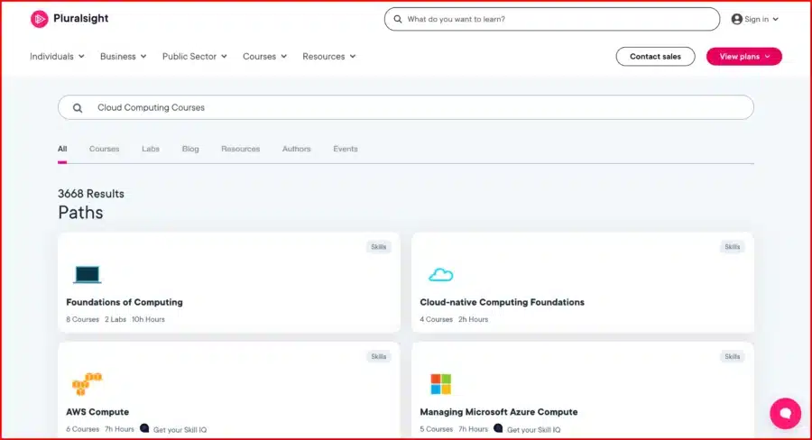Click '10h Hours' under Foundations of Computing

[x=148, y=319]
